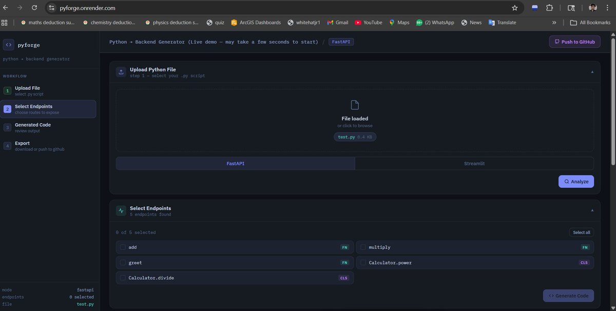Open the YouTube bookmark
616x311 pixels.
click(x=368, y=23)
